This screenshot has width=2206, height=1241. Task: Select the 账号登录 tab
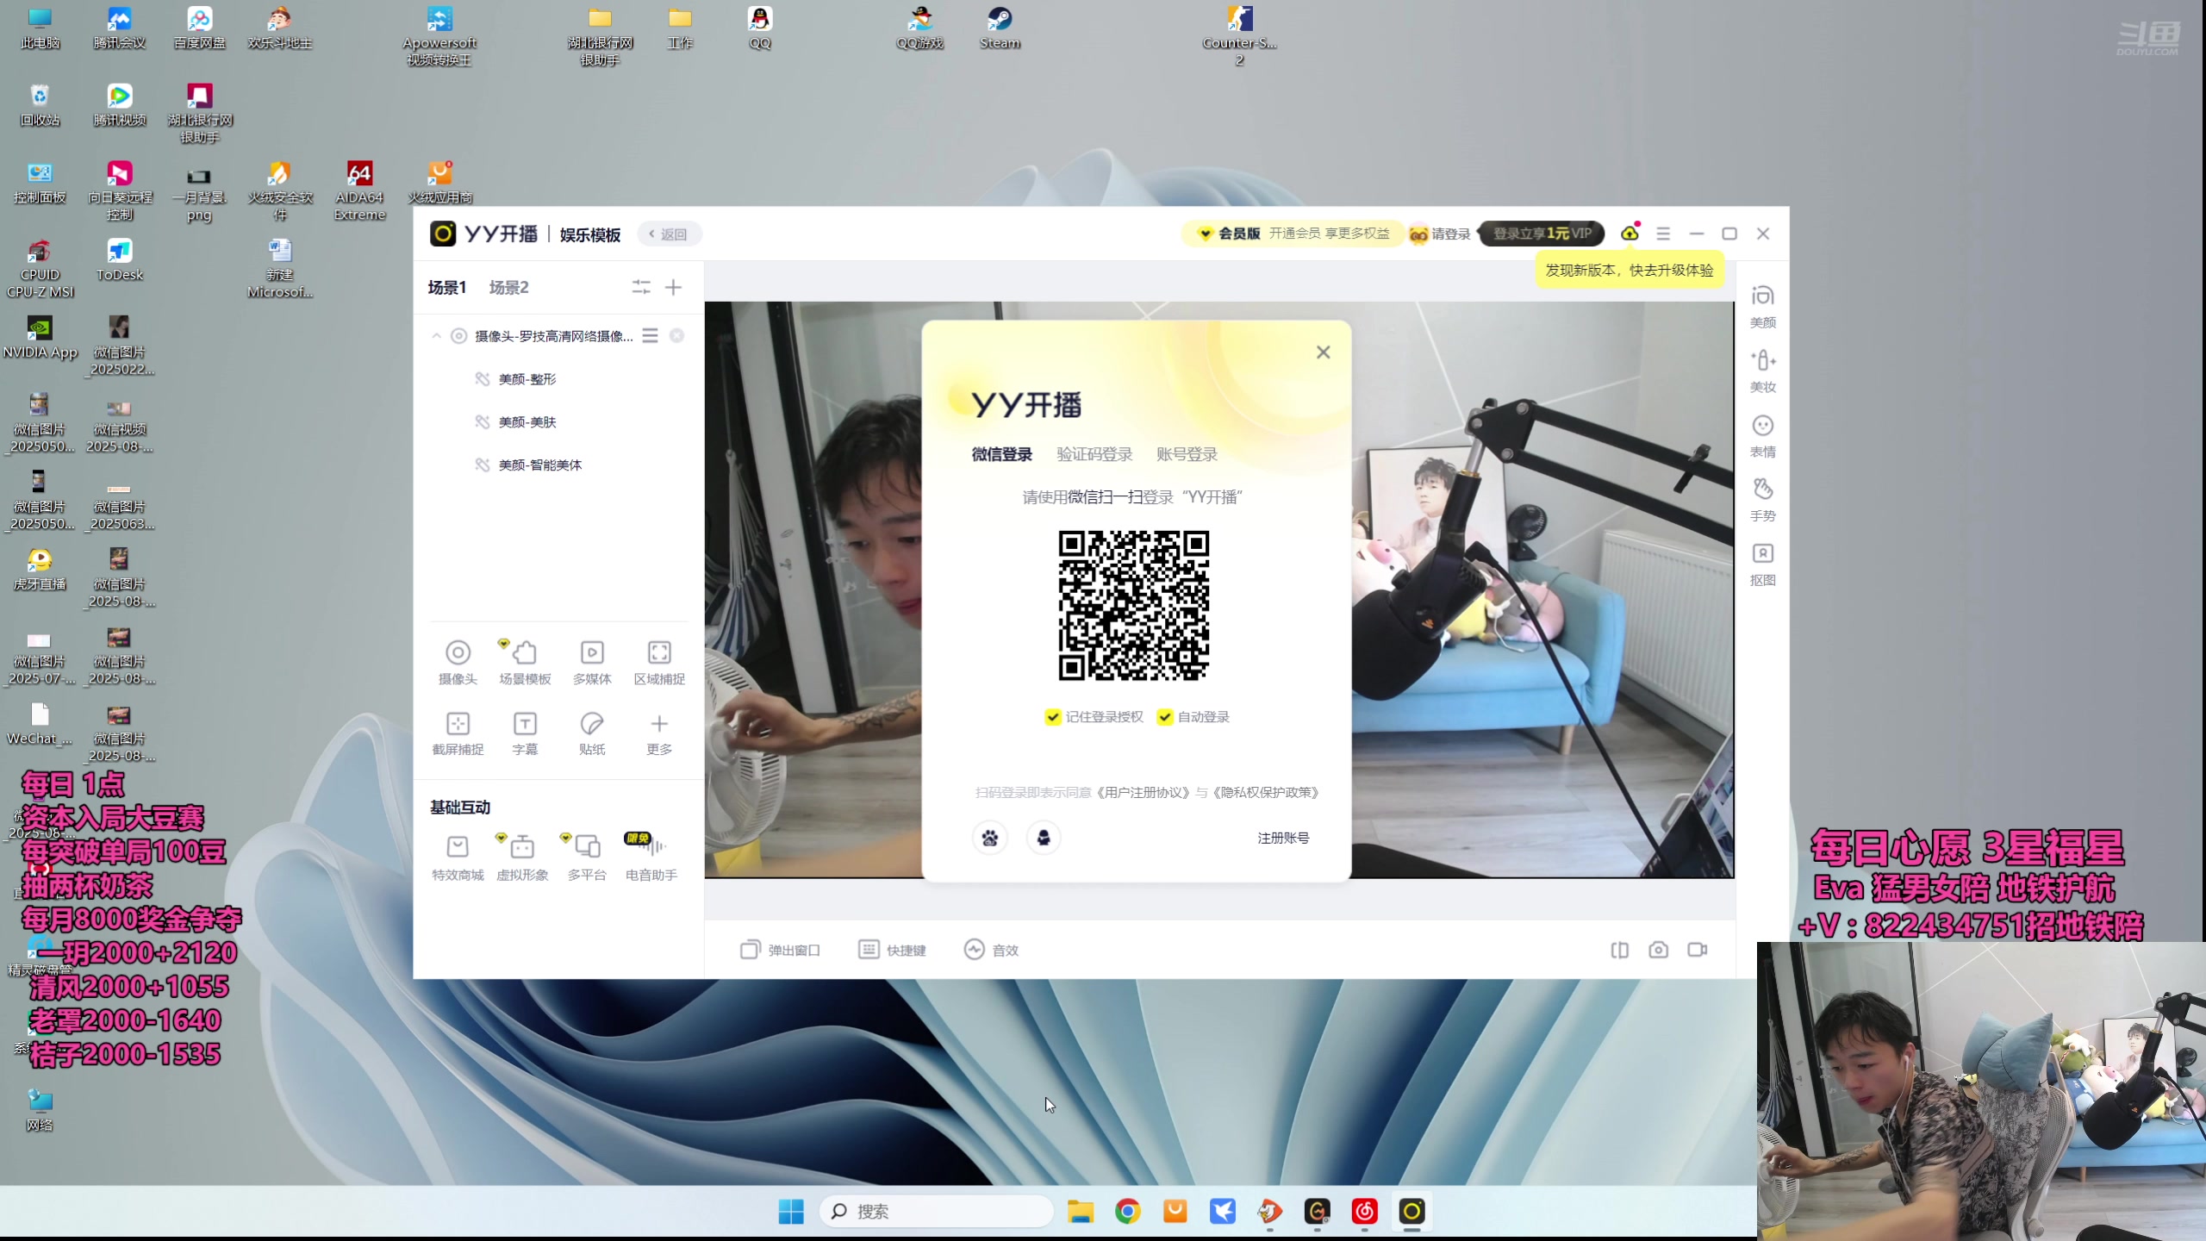pyautogui.click(x=1187, y=454)
